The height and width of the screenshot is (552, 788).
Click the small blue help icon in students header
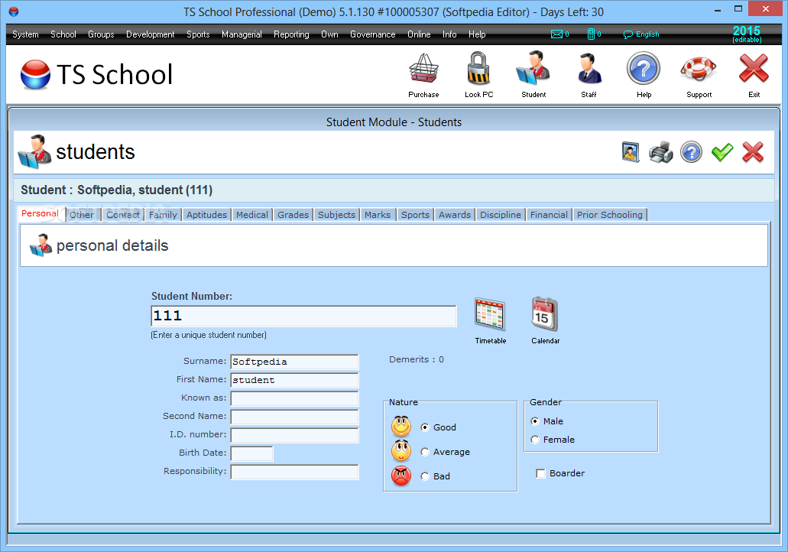[692, 152]
